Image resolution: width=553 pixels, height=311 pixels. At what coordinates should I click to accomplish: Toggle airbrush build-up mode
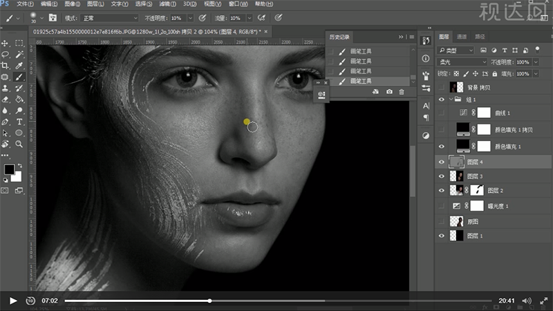[261, 18]
